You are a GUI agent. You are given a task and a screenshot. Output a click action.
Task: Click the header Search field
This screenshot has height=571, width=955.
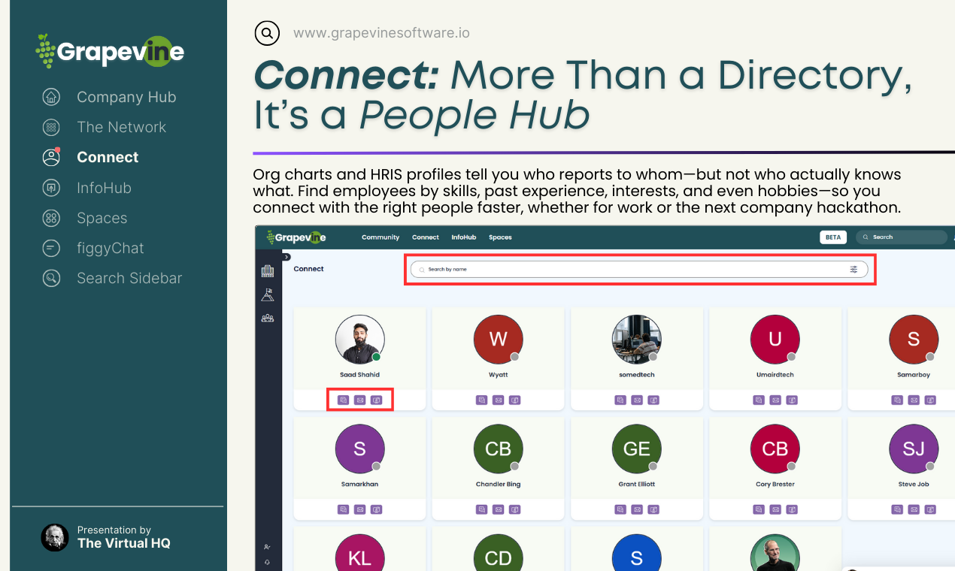pos(902,237)
